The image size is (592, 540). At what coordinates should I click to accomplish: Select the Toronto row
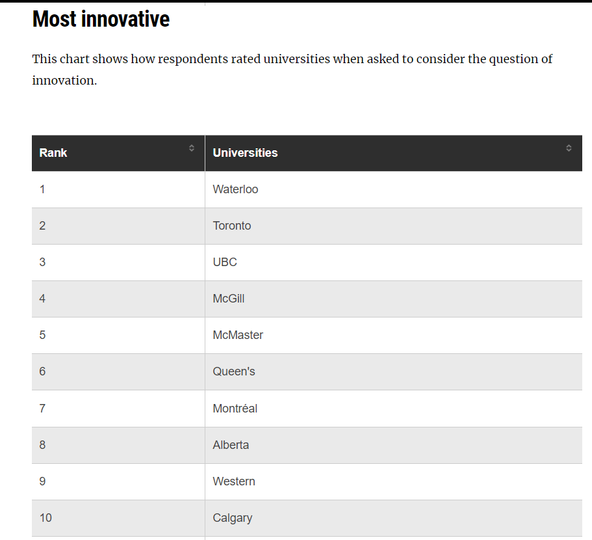(x=307, y=226)
